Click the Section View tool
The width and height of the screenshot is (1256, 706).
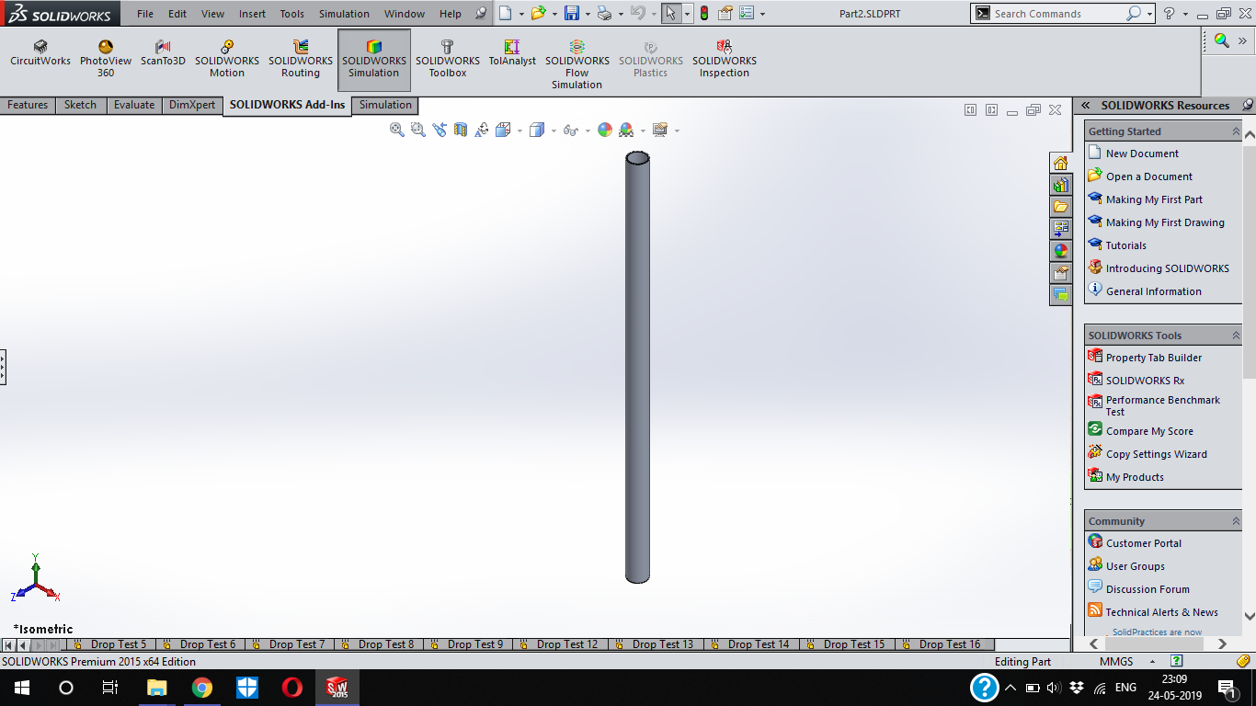(461, 130)
